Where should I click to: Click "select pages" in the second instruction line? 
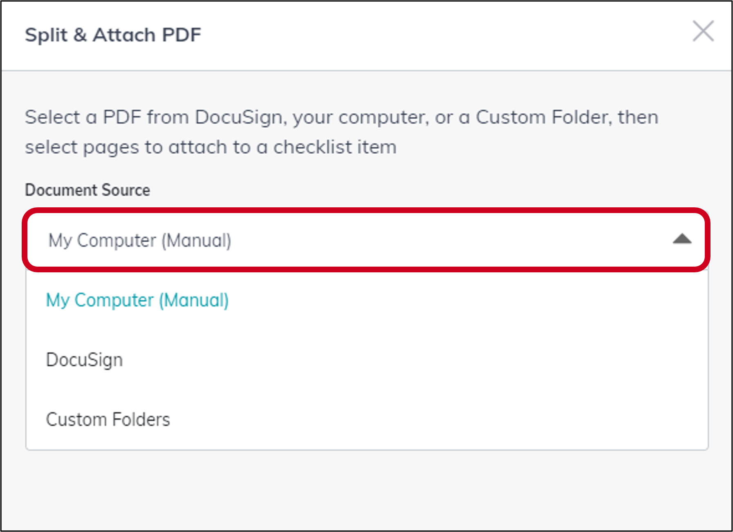(82, 148)
